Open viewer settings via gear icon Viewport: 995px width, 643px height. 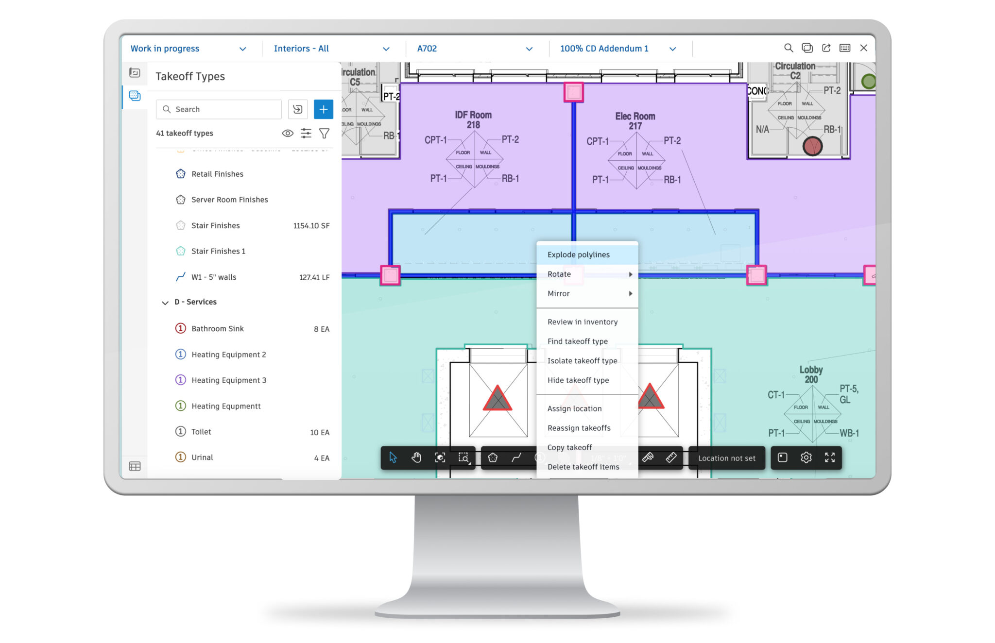806,457
